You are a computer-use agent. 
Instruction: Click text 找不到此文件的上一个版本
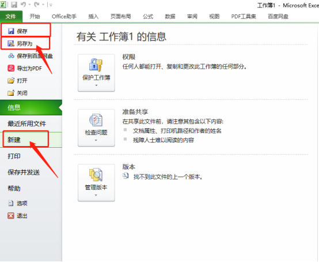[168, 177]
